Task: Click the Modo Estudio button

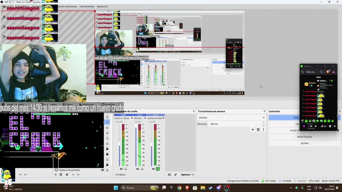Action: click(x=304, y=137)
